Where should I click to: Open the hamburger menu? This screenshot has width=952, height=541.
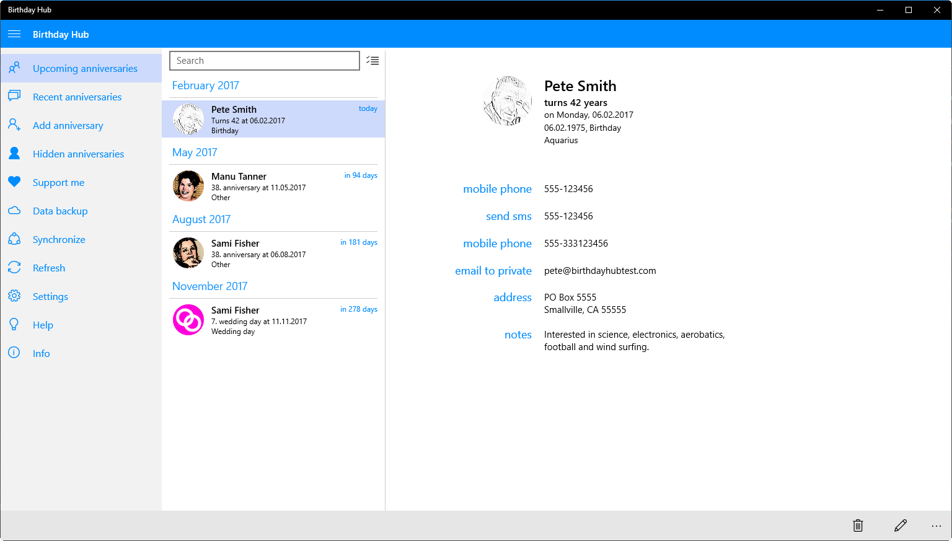click(x=14, y=34)
